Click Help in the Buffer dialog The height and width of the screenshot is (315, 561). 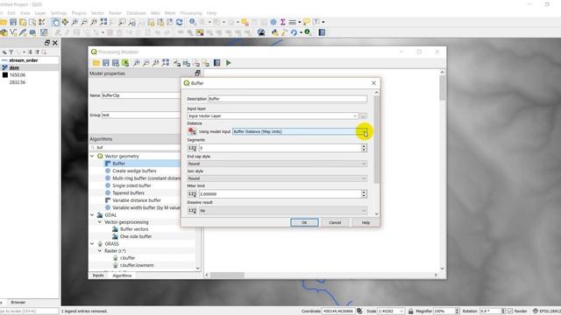click(x=366, y=222)
